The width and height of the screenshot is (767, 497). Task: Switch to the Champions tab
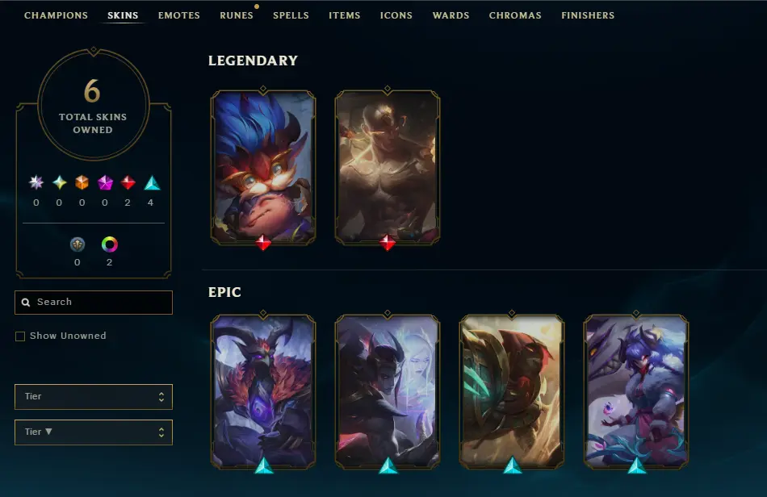(x=57, y=15)
